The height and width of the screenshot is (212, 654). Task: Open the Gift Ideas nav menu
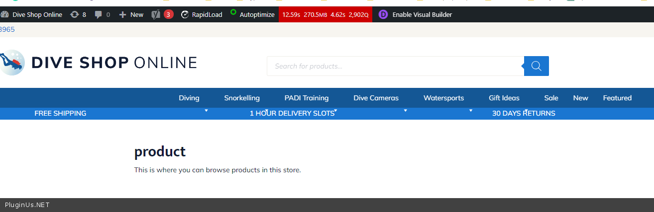pos(504,98)
